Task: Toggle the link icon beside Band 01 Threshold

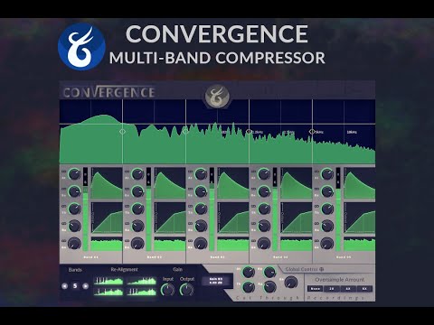Action: (63, 206)
